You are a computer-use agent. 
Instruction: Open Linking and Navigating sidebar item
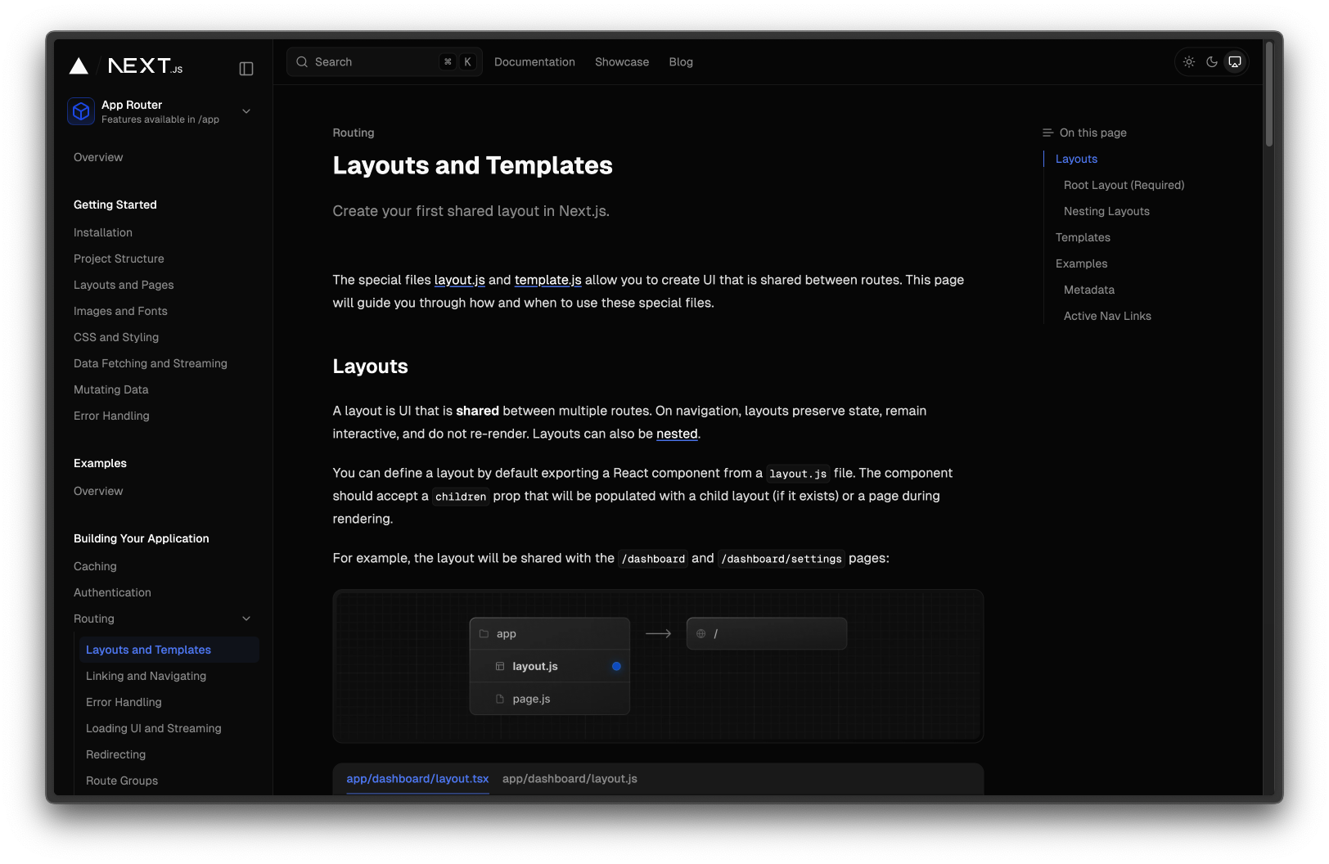pyautogui.click(x=146, y=676)
